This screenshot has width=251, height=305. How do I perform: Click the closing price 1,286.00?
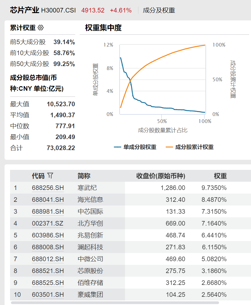(173, 188)
